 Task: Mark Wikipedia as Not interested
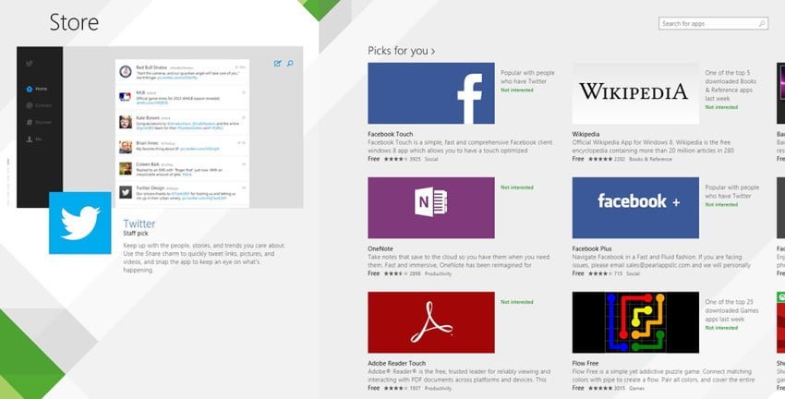[x=721, y=107]
